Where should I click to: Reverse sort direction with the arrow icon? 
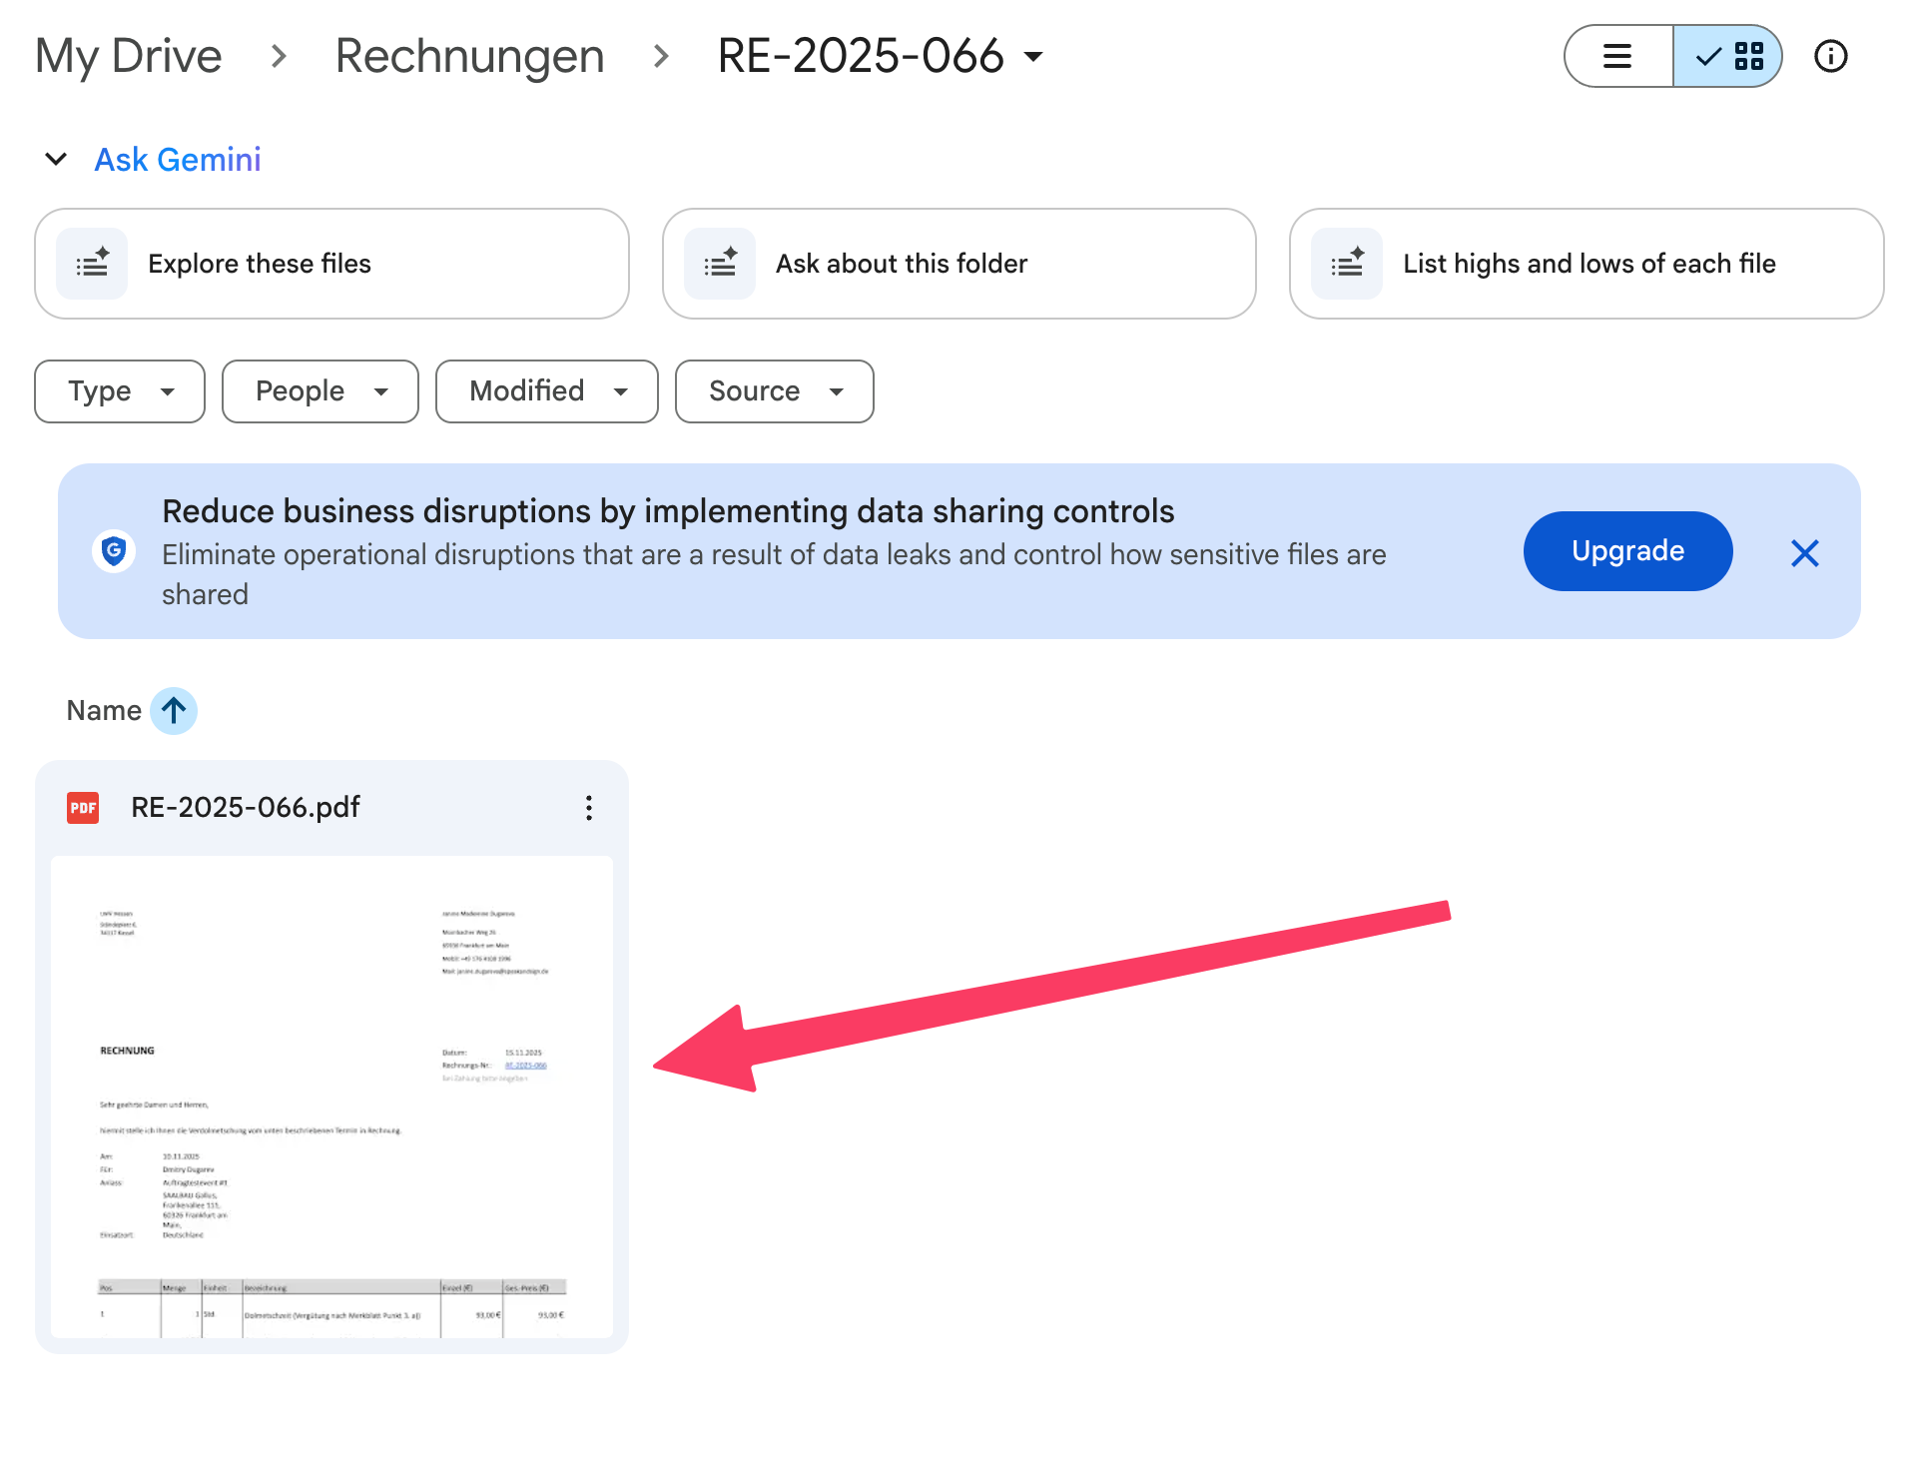(174, 711)
